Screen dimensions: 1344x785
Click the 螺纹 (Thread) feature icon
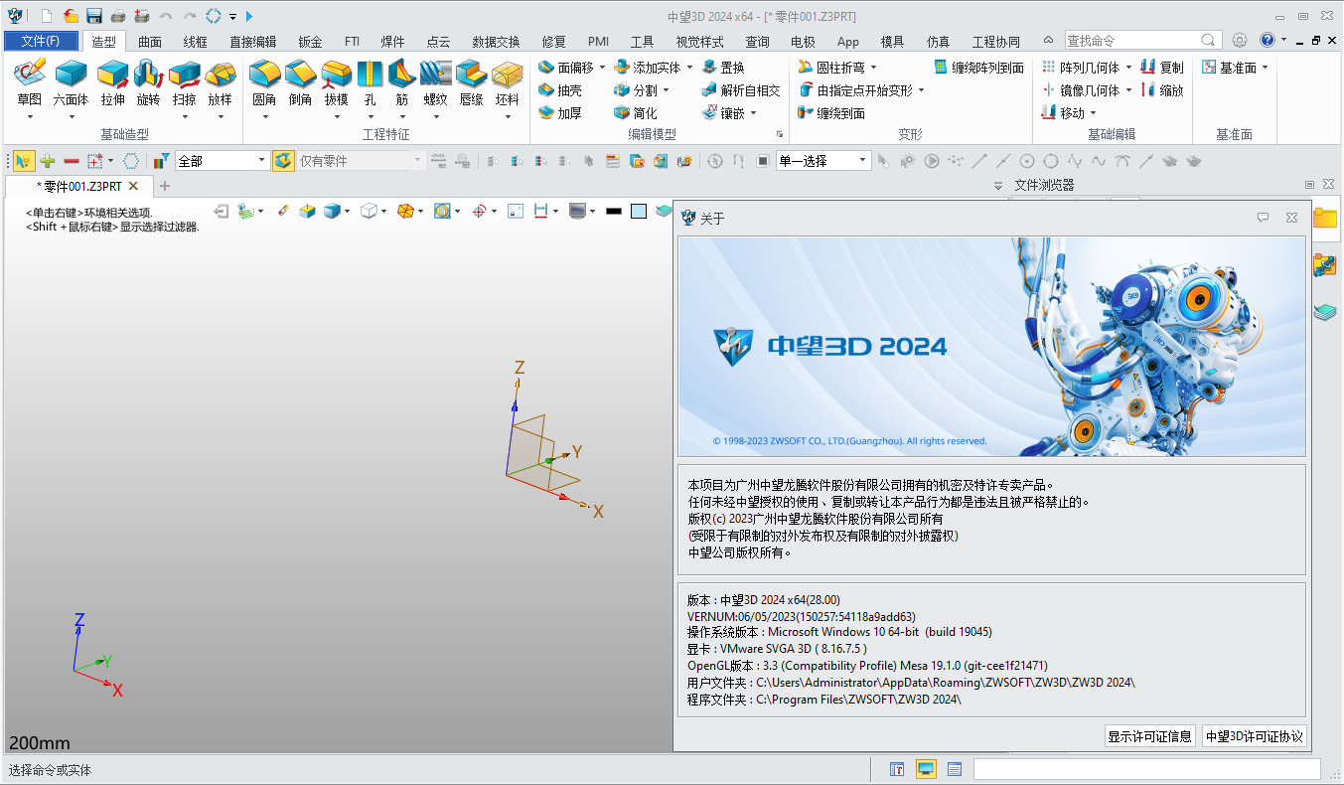[435, 76]
